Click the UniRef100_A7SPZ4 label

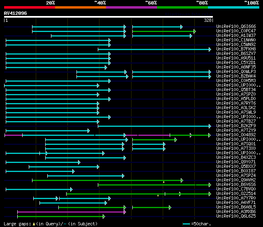tap(236, 176)
